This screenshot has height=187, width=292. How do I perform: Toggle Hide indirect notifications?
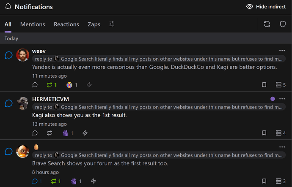point(266,7)
